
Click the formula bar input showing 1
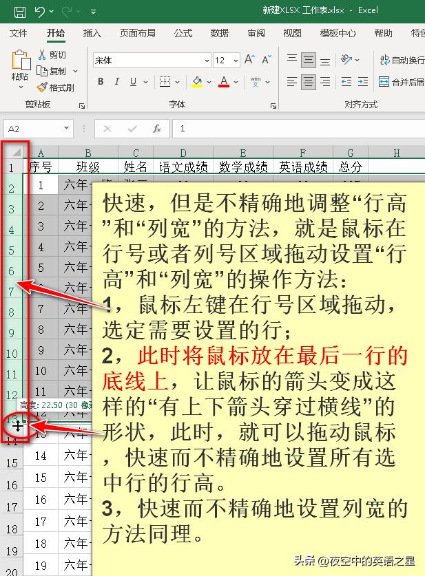[298, 129]
